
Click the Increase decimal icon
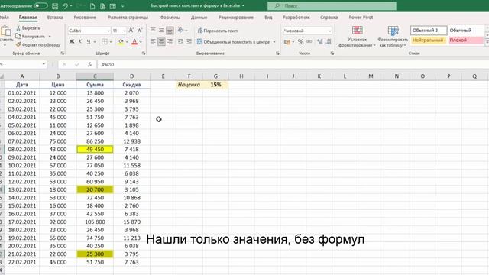tap(320, 41)
